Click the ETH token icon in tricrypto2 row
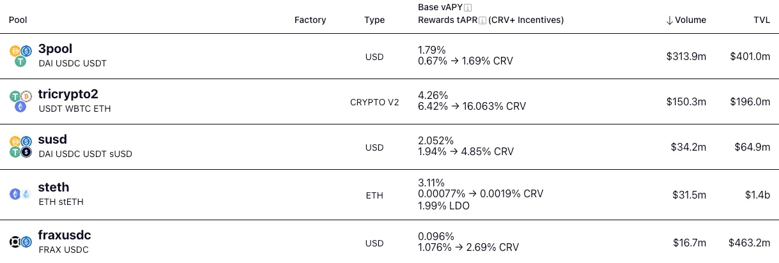779x263 pixels. click(20, 107)
